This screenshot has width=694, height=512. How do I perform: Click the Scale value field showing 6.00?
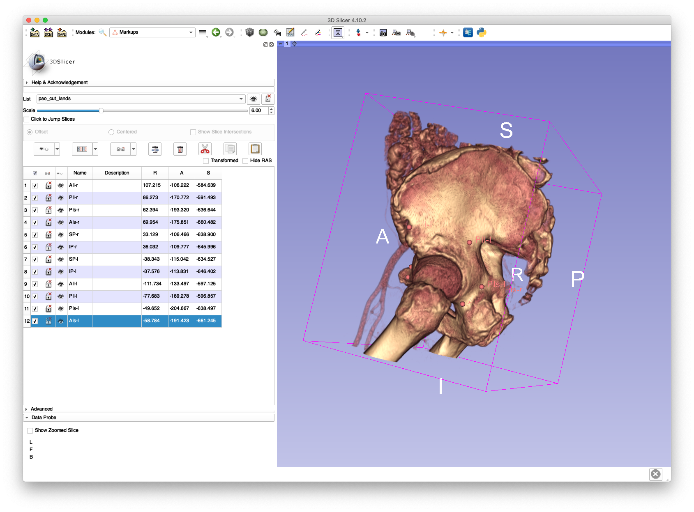[259, 110]
